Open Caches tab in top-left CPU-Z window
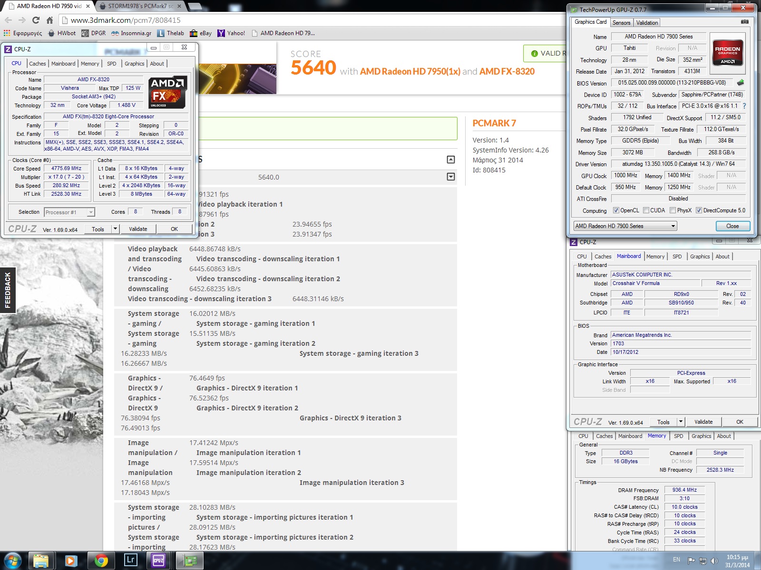 pos(38,64)
